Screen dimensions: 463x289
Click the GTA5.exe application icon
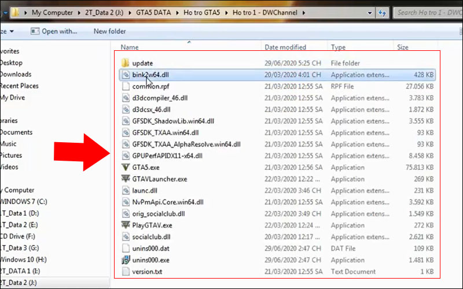pos(126,167)
